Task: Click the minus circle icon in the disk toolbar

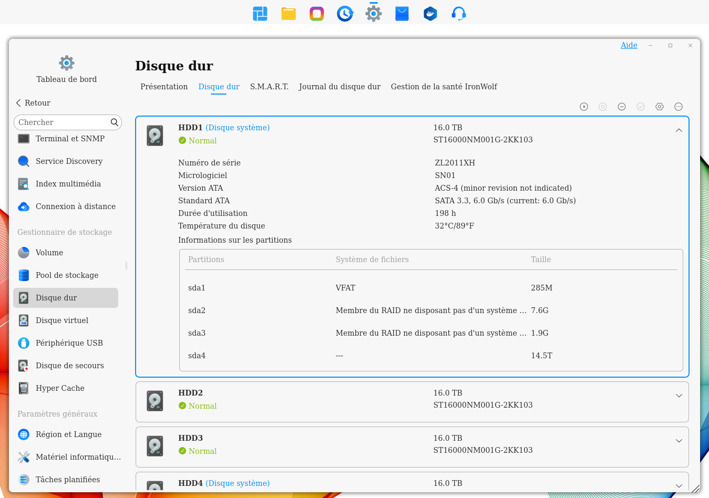Action: [x=622, y=107]
